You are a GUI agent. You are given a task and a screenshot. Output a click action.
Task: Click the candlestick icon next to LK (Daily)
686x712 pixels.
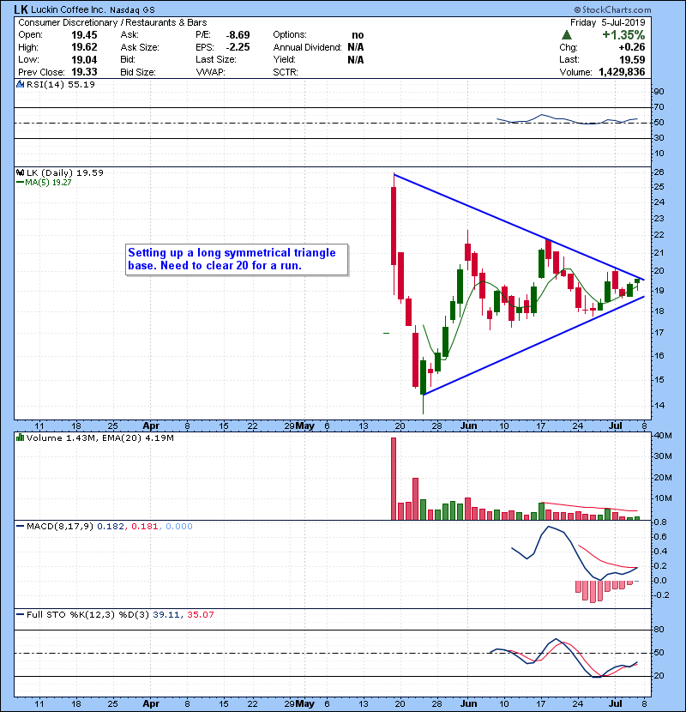coord(20,172)
